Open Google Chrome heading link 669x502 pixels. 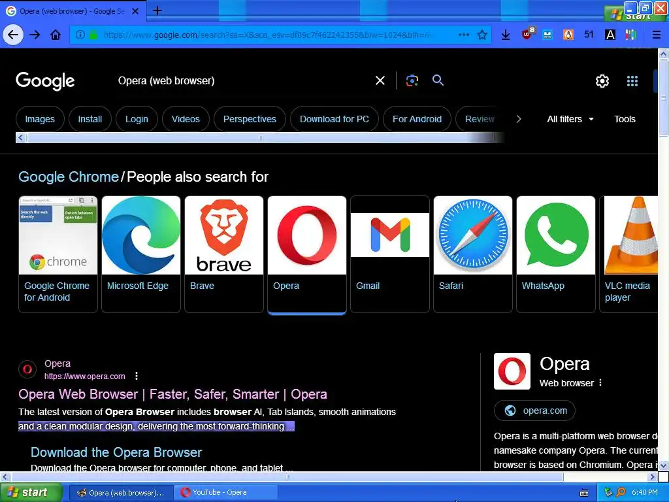click(68, 176)
